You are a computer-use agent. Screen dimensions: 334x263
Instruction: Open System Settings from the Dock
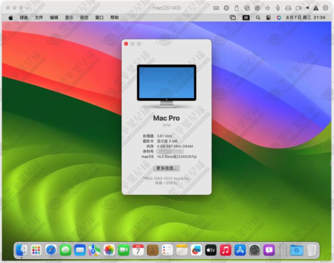[255, 250]
